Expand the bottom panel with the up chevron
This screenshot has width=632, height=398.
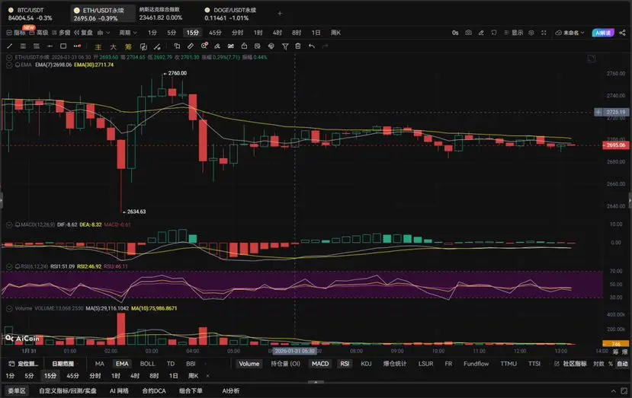[613, 390]
